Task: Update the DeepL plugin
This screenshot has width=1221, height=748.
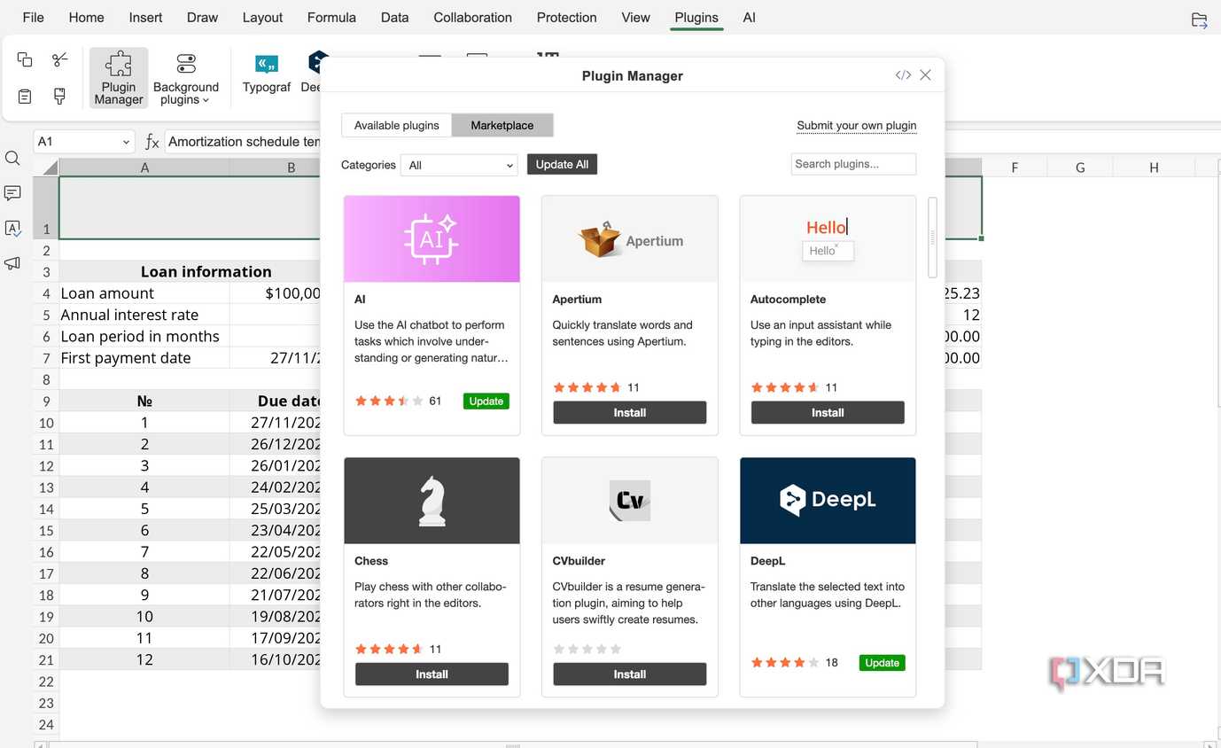Action: 882,663
